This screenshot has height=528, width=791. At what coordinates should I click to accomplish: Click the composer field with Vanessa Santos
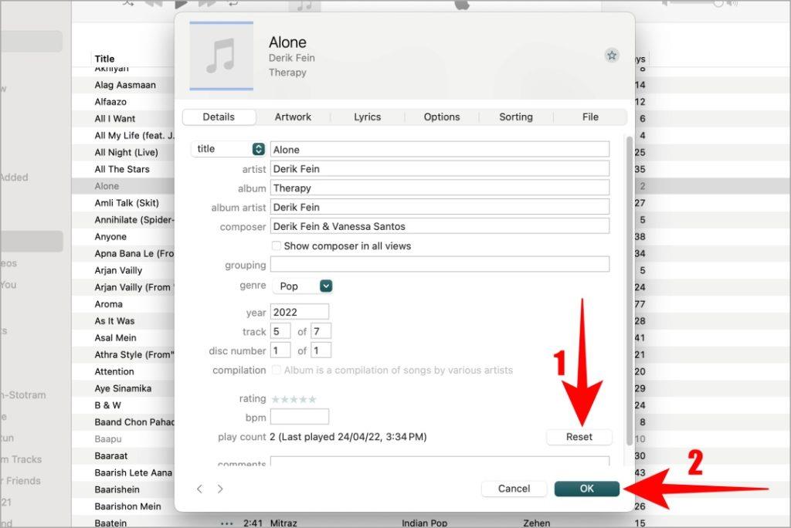point(440,226)
